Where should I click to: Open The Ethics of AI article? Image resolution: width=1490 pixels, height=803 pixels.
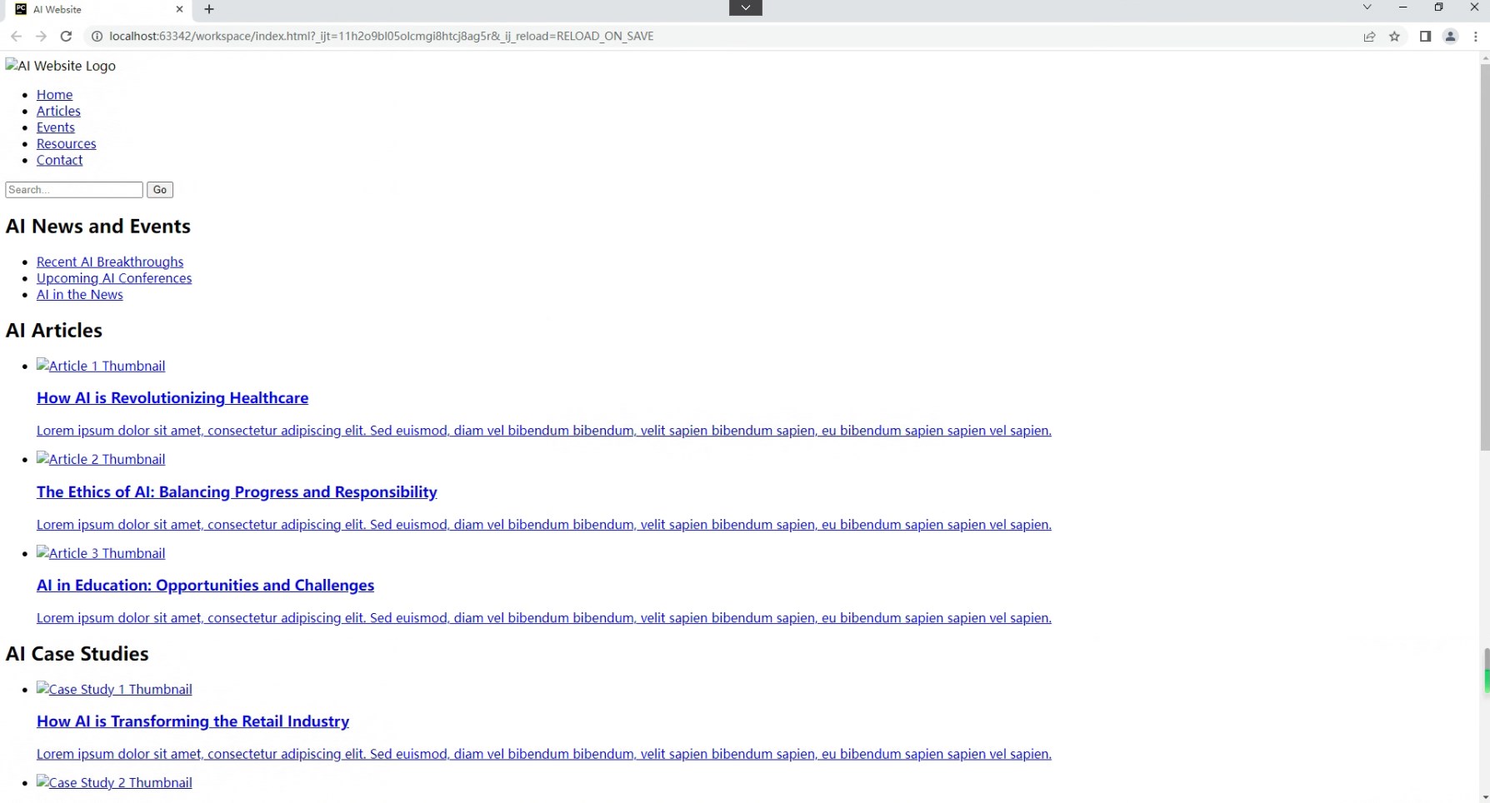[x=237, y=492]
